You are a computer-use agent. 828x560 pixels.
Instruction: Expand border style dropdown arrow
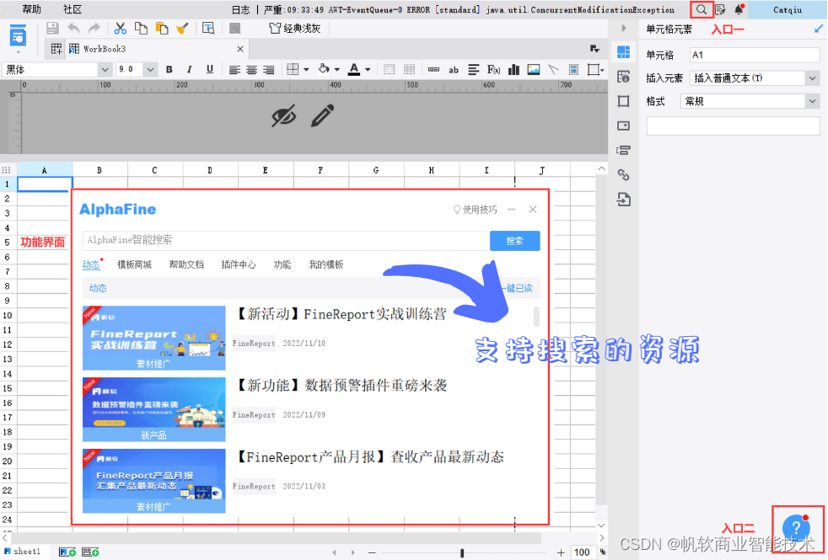point(306,70)
